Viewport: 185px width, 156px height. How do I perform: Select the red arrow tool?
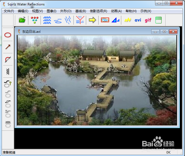[x=8, y=47]
